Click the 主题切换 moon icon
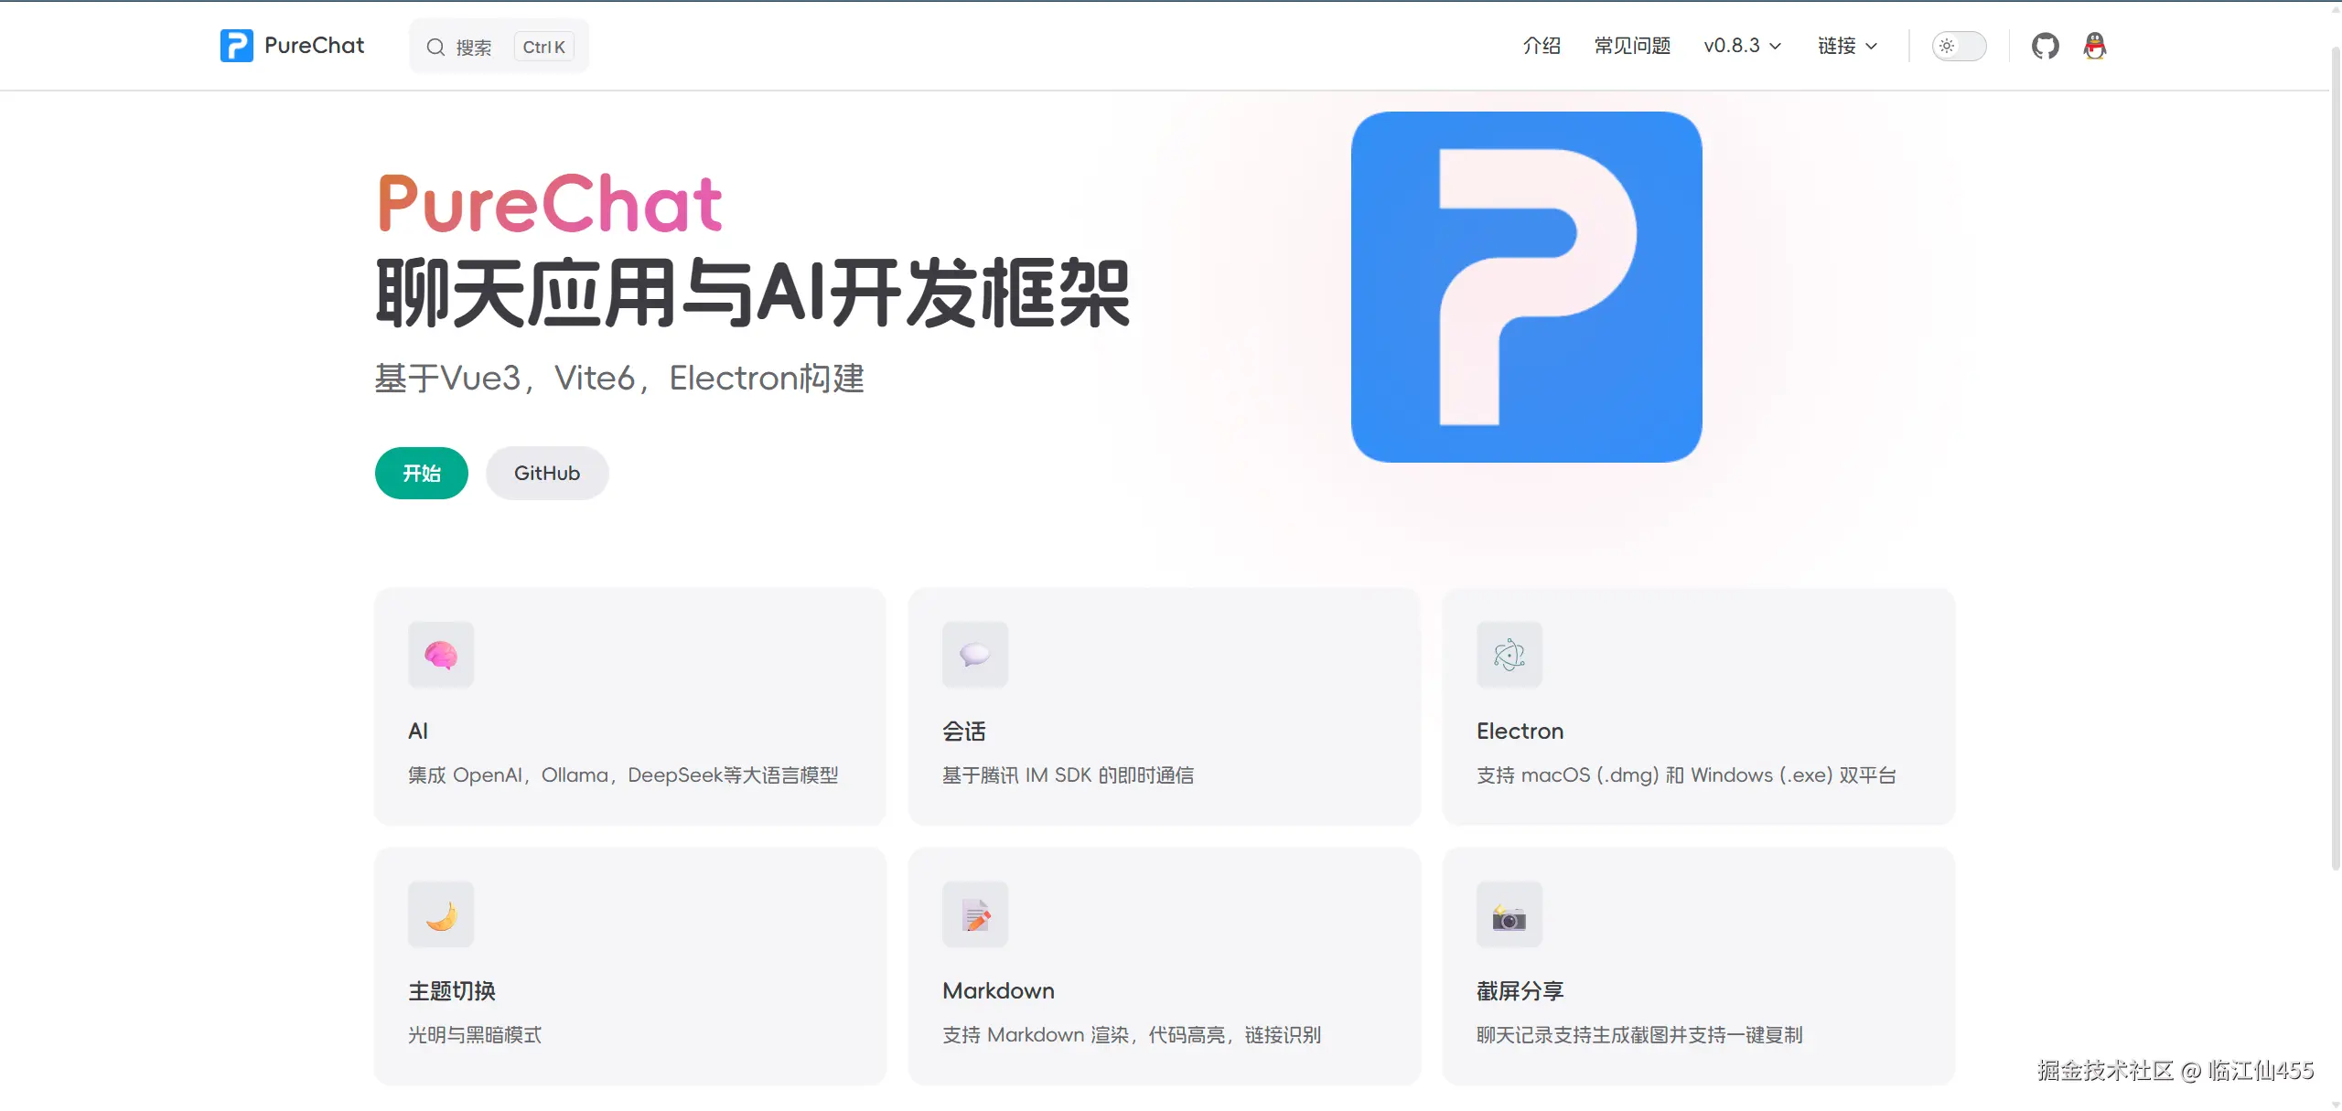Image resolution: width=2342 pixels, height=1111 pixels. (441, 913)
